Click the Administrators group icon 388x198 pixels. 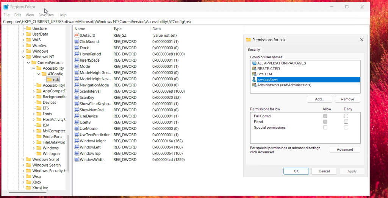254,85
